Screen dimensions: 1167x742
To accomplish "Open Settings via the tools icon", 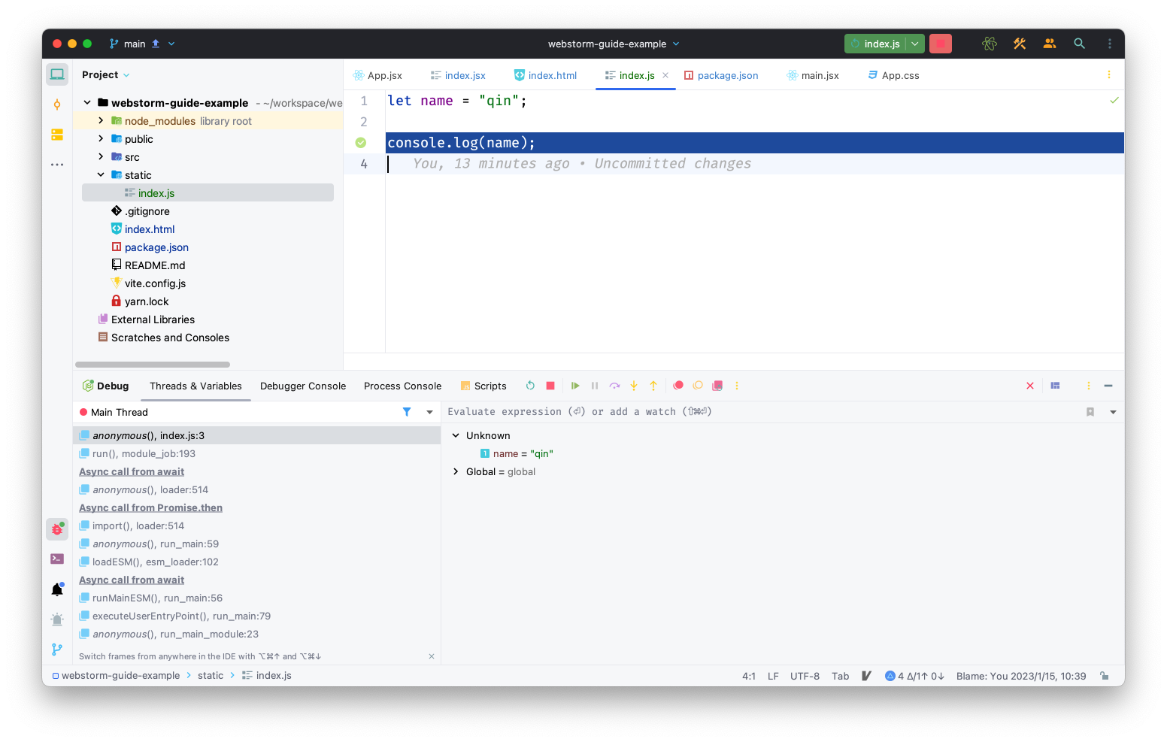I will (x=1020, y=43).
